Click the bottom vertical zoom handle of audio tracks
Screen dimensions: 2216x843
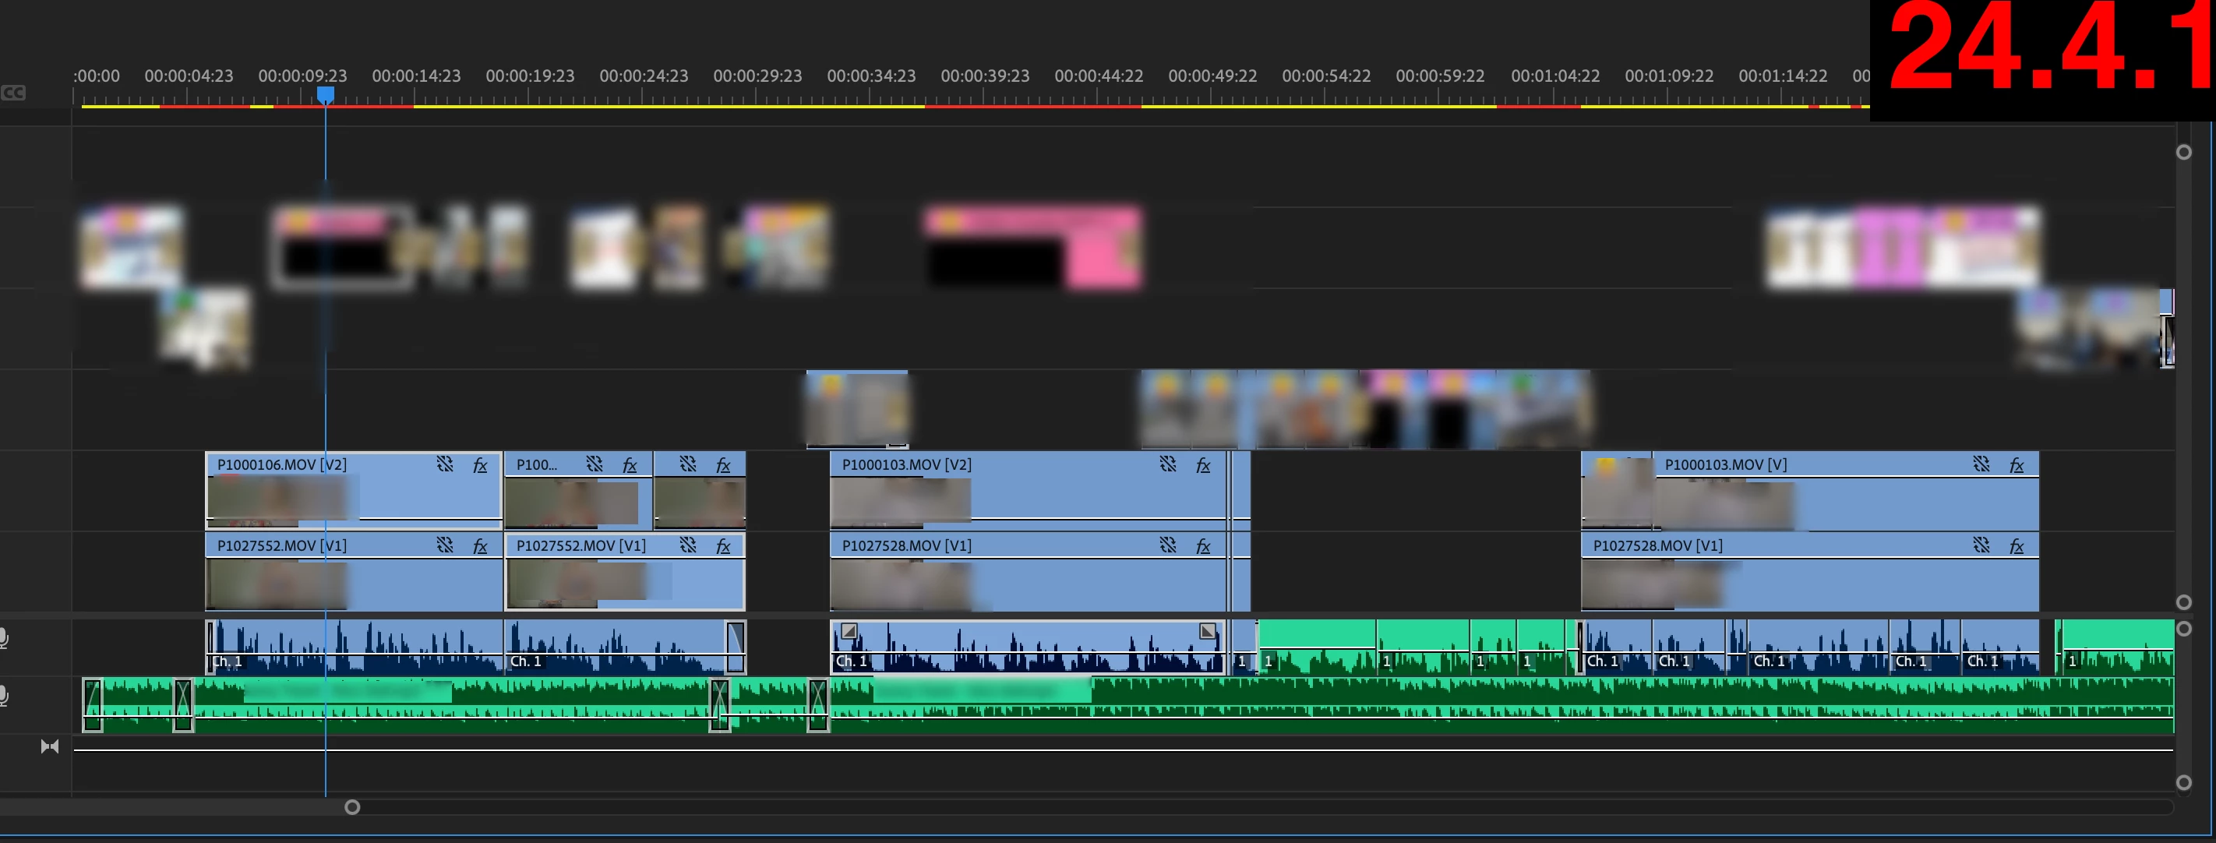[x=2183, y=782]
